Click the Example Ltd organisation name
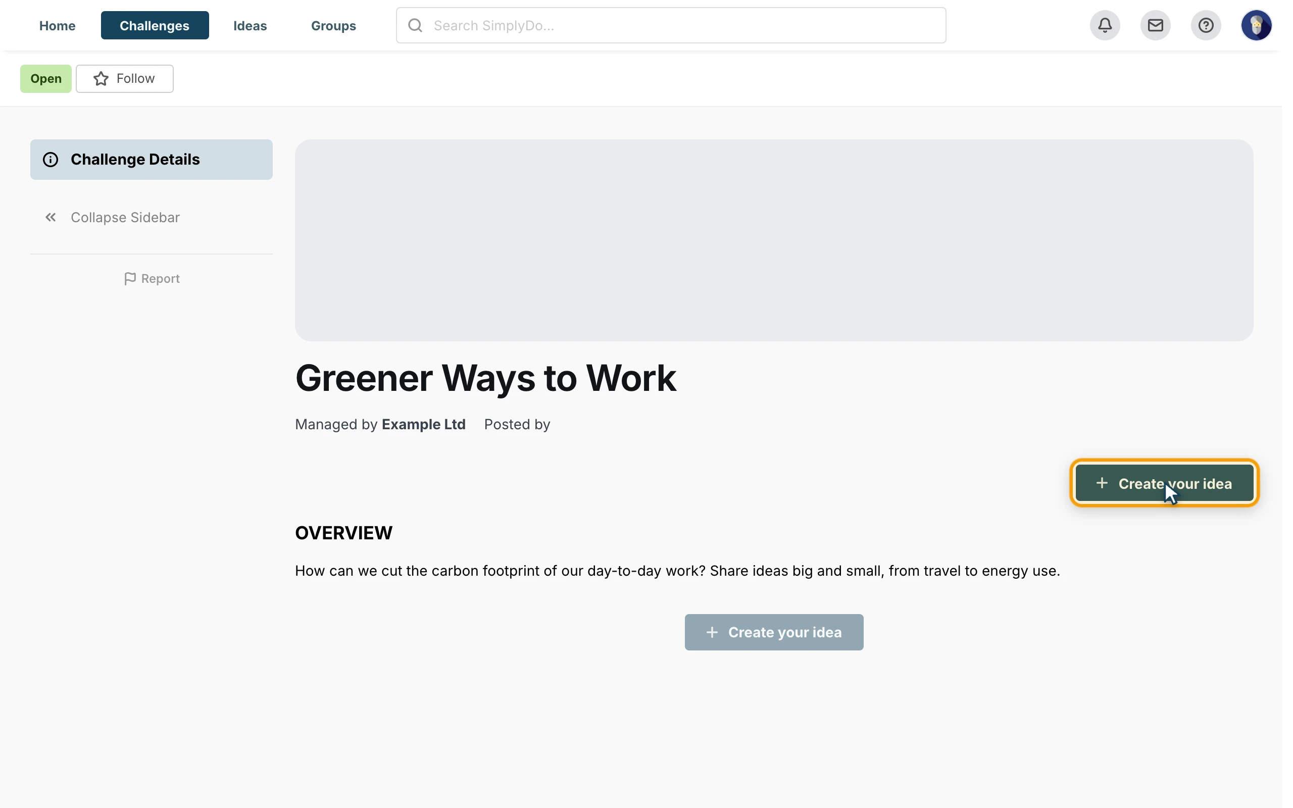This screenshot has height=808, width=1293. tap(424, 424)
